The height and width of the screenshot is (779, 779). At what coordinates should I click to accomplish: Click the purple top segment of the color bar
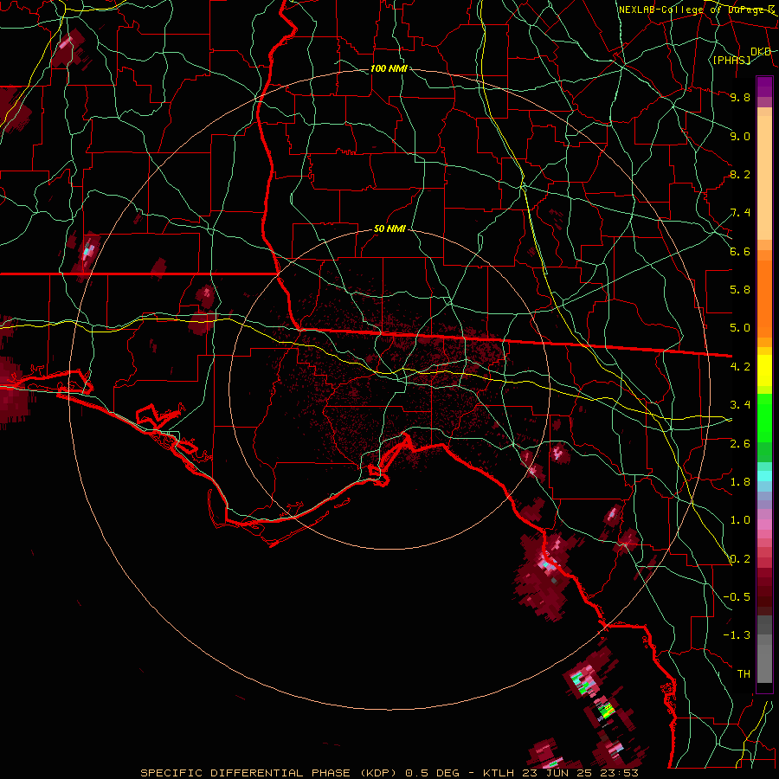[764, 87]
